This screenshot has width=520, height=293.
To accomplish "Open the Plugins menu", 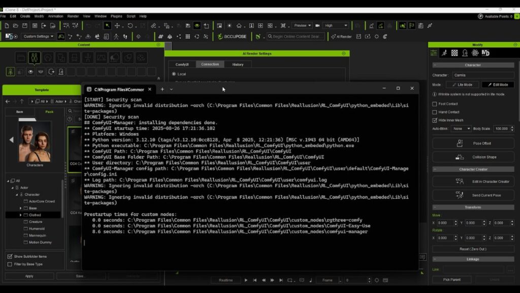I will pyautogui.click(x=116, y=16).
